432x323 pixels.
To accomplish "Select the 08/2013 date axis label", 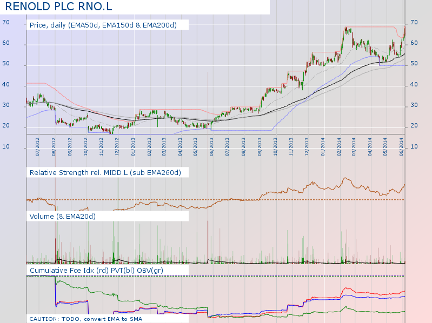I will (243, 147).
